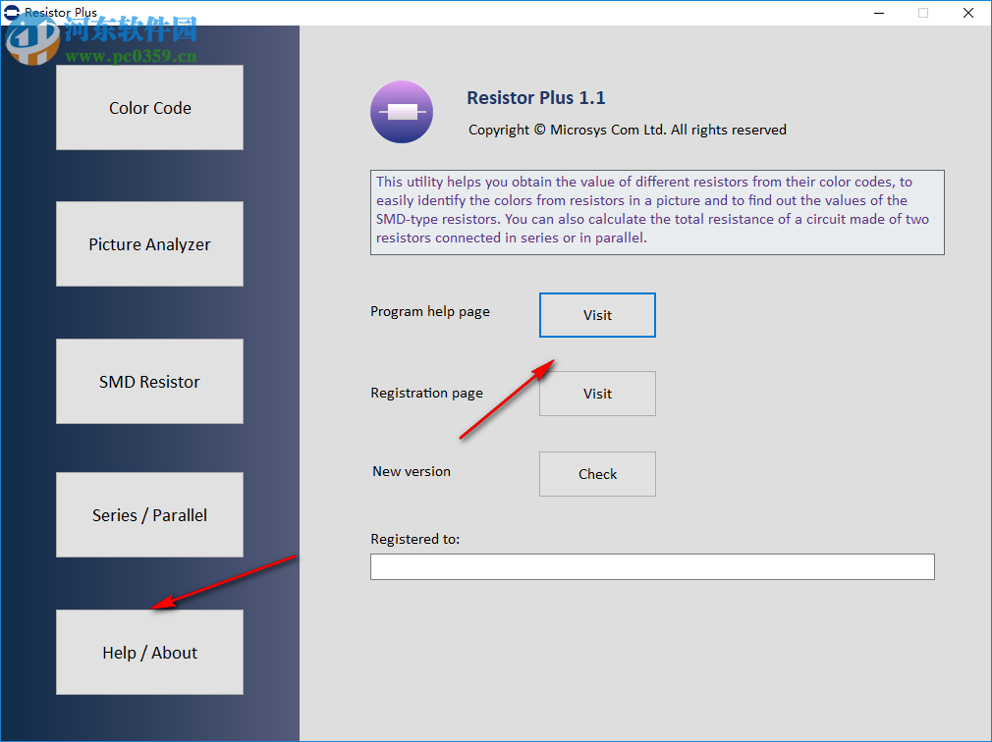
Task: Click the pc0359.cn watermark logo
Action: pyautogui.click(x=34, y=39)
